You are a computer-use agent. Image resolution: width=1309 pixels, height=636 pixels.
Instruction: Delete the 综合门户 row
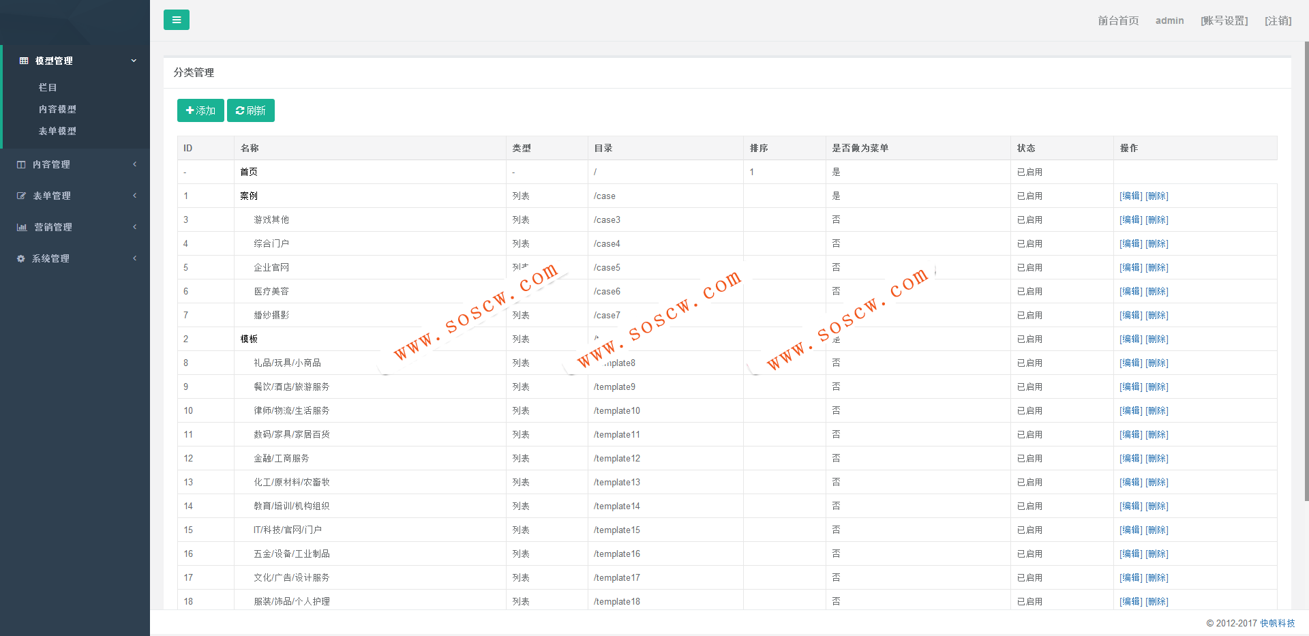tap(1157, 243)
